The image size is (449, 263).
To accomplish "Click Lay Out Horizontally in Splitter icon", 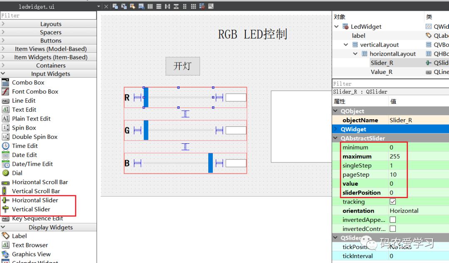I will tap(168, 6).
